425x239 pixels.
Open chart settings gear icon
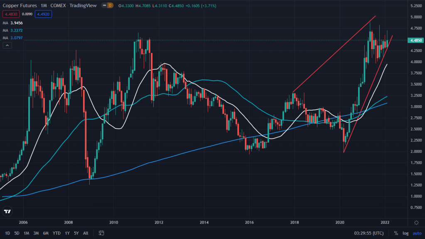[x=416, y=222]
